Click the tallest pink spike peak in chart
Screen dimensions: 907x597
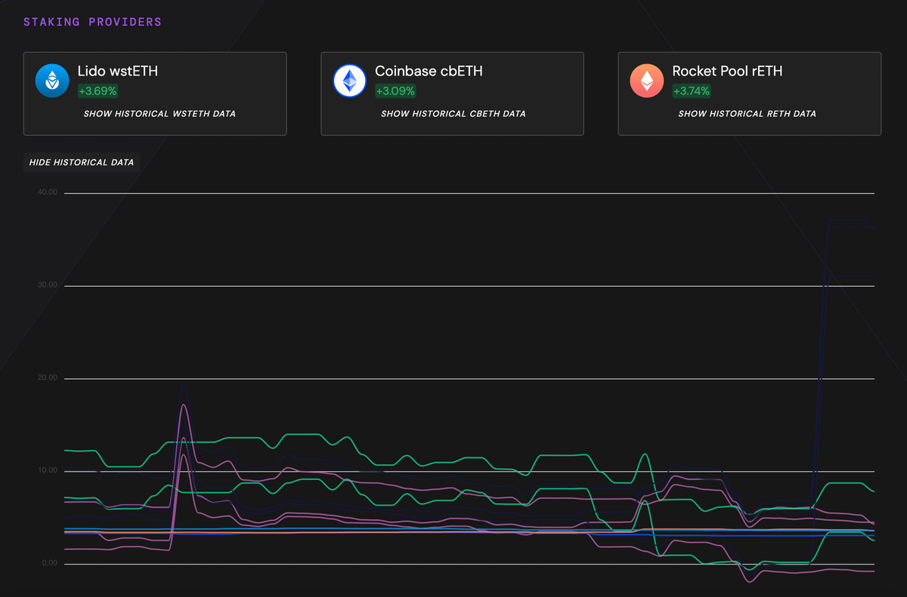[x=184, y=405]
